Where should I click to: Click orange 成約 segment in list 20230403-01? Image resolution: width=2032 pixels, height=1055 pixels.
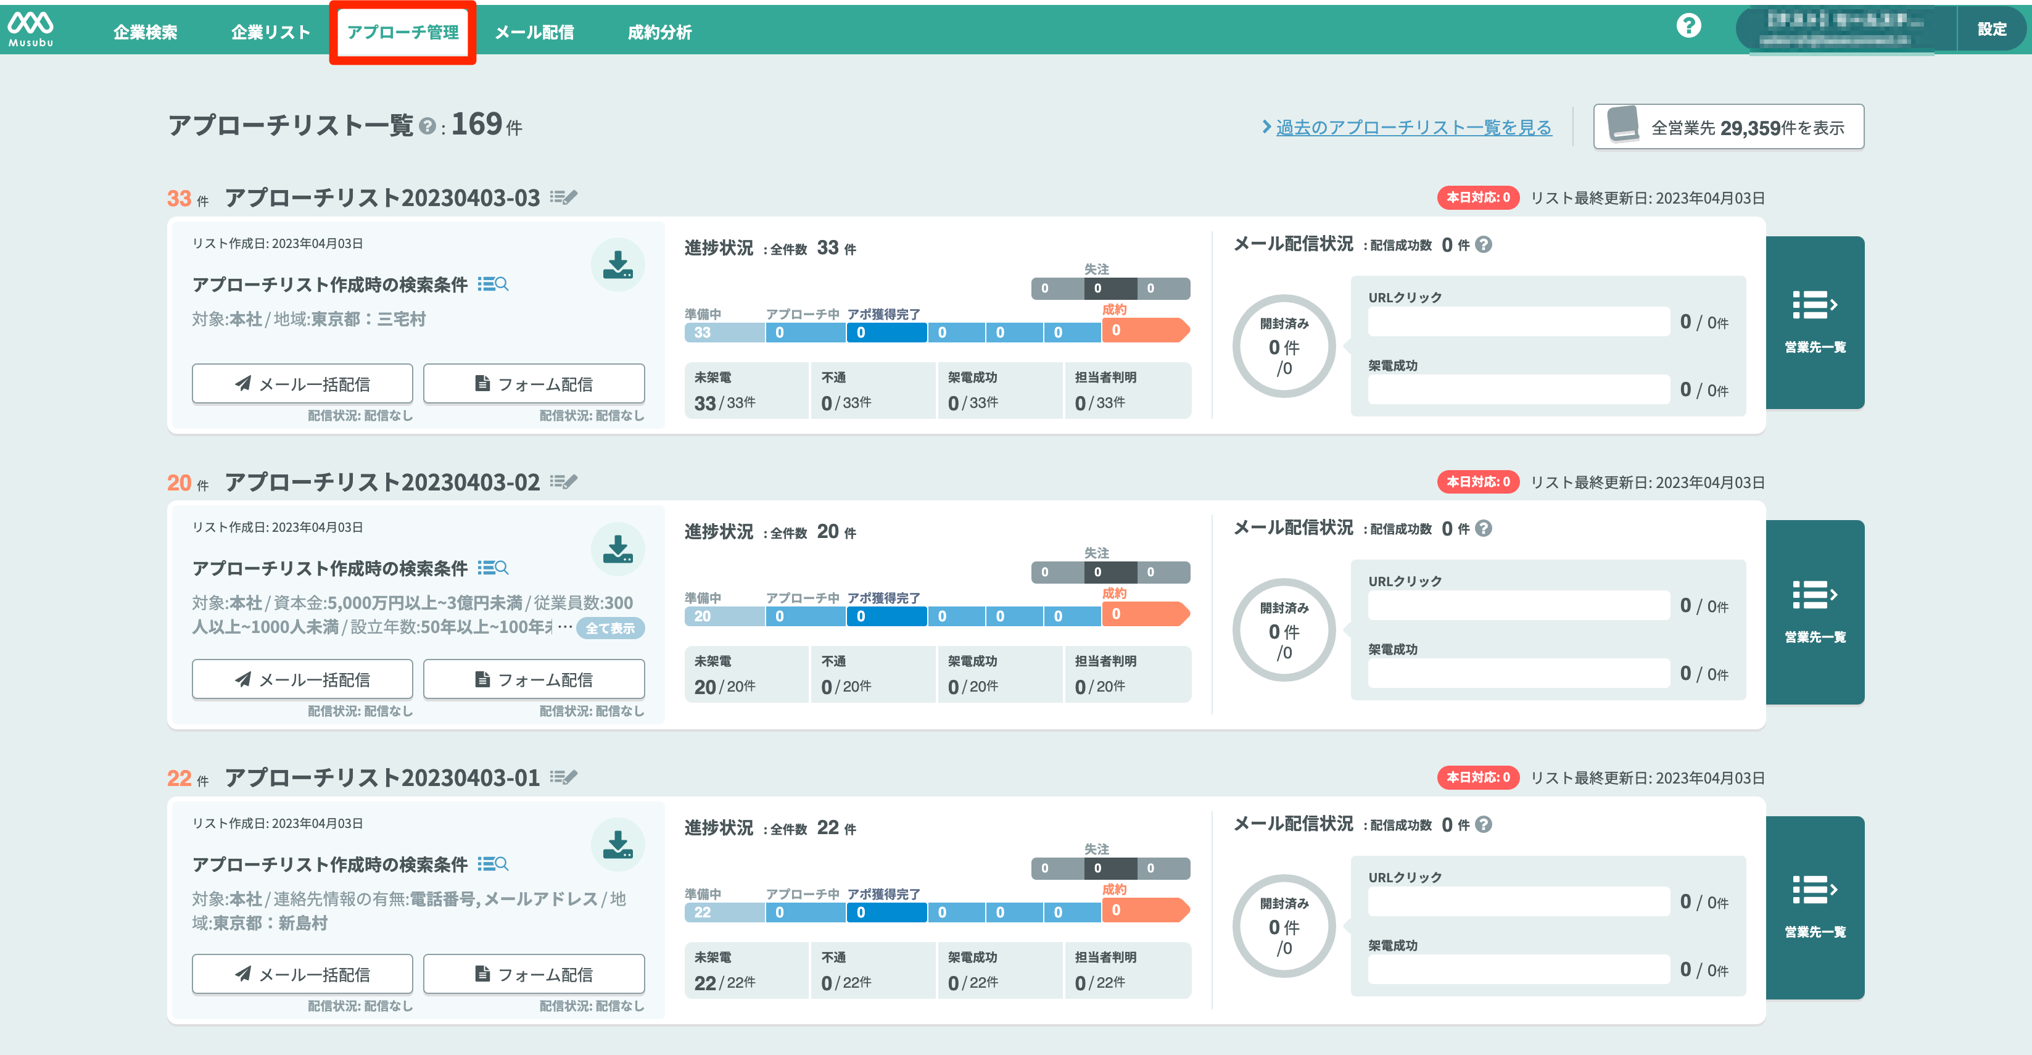click(x=1146, y=910)
